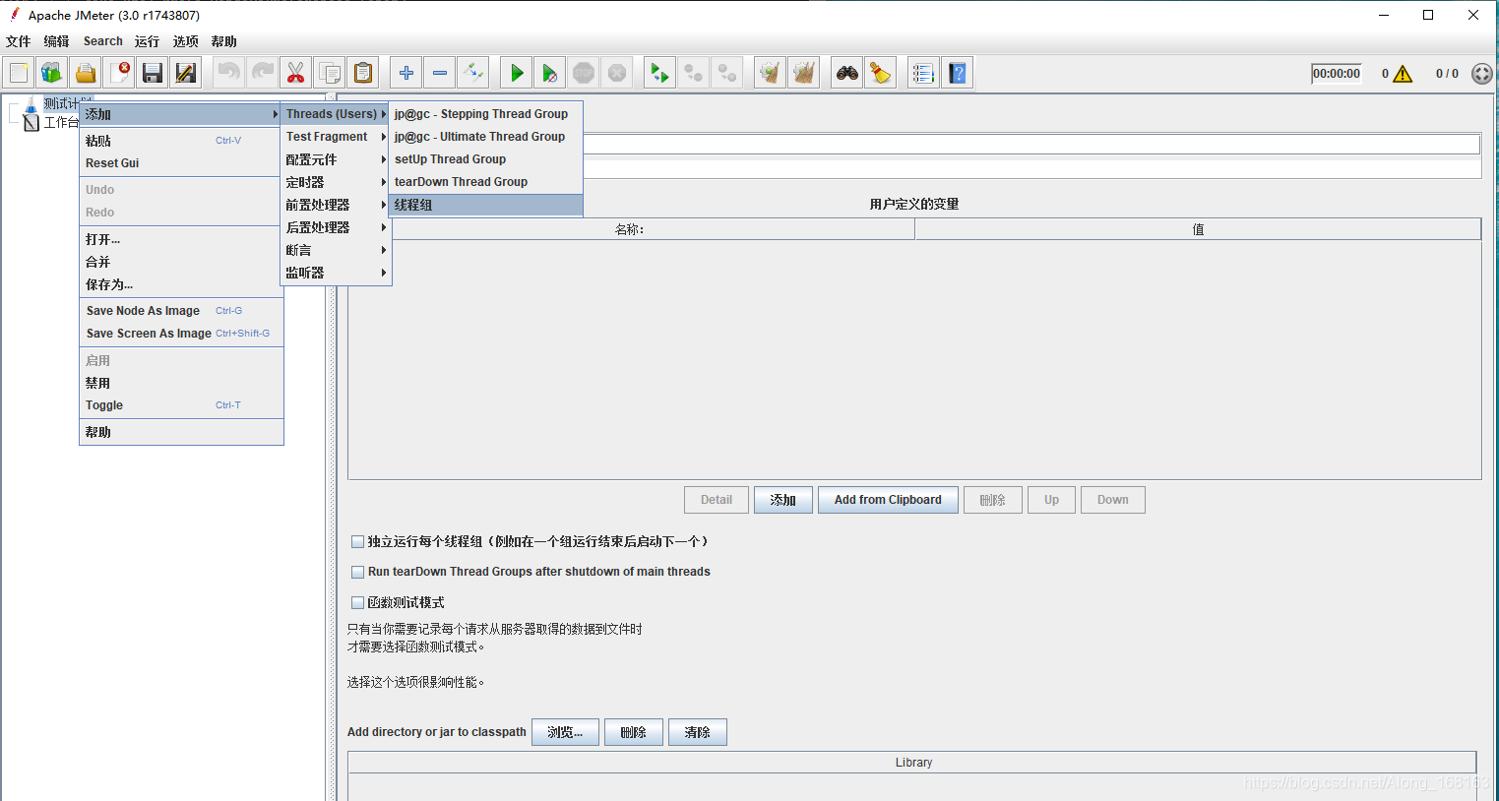Open the 文件 menu
Image resolution: width=1499 pixels, height=801 pixels.
[18, 41]
